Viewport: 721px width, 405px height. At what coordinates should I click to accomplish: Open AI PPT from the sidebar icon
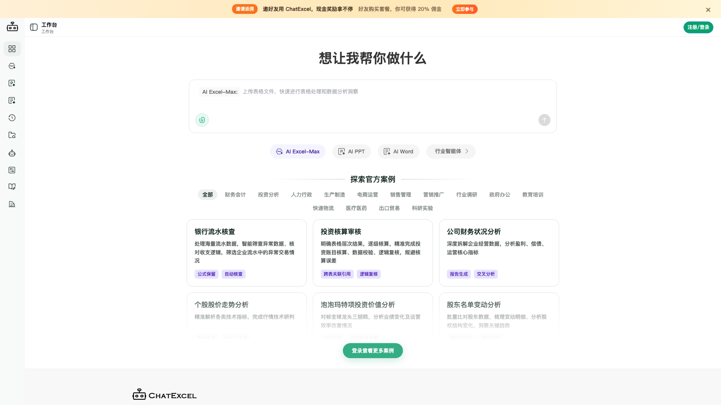[x=12, y=83]
